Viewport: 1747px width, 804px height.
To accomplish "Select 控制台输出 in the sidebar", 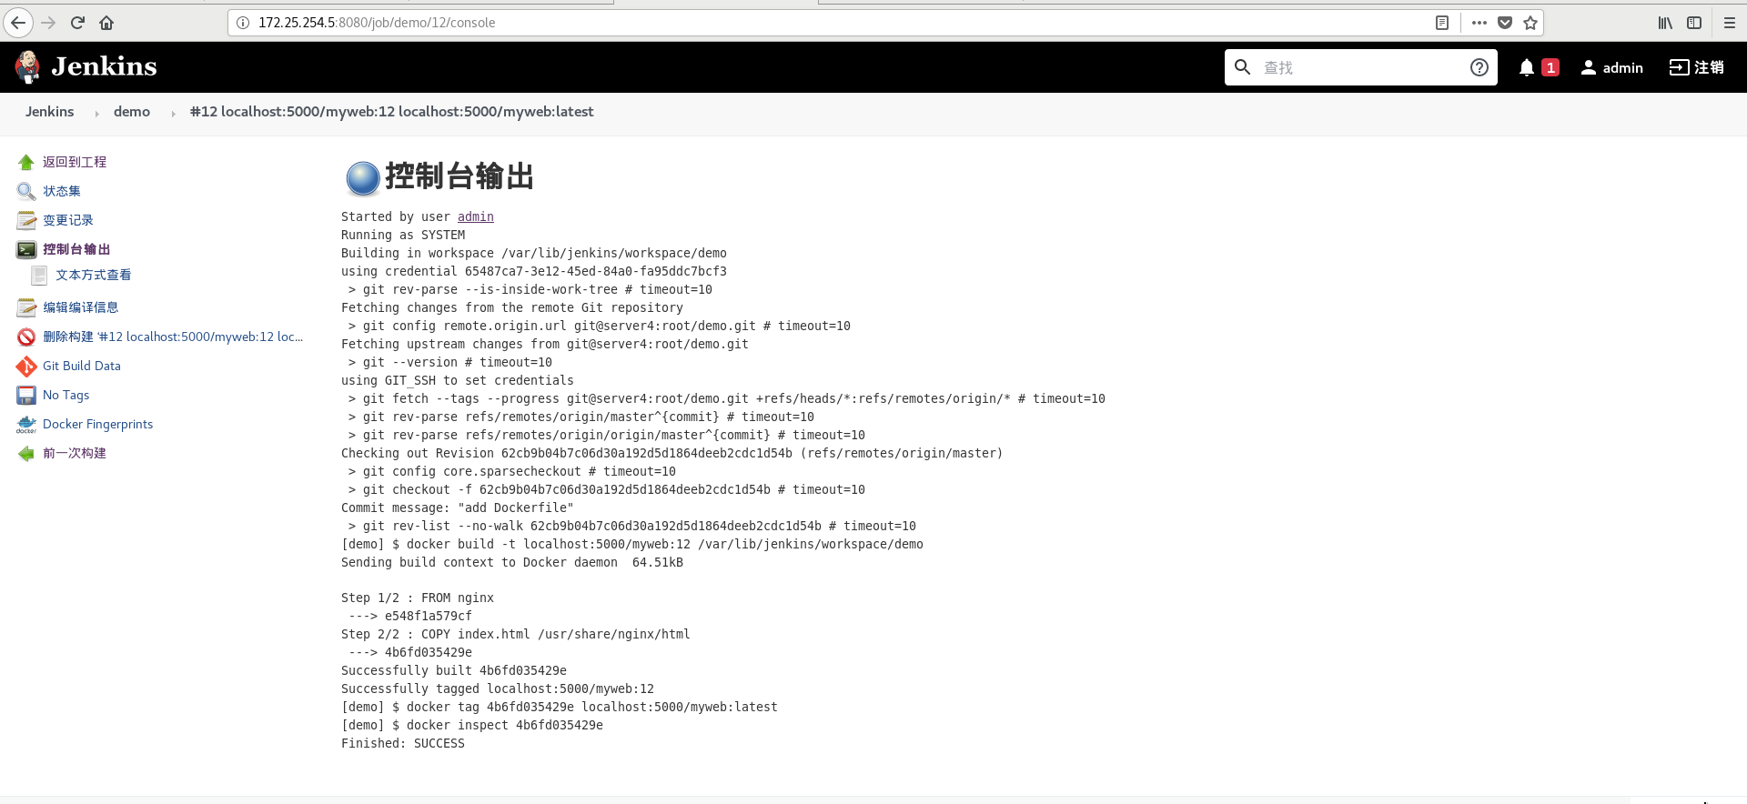I will (x=76, y=249).
